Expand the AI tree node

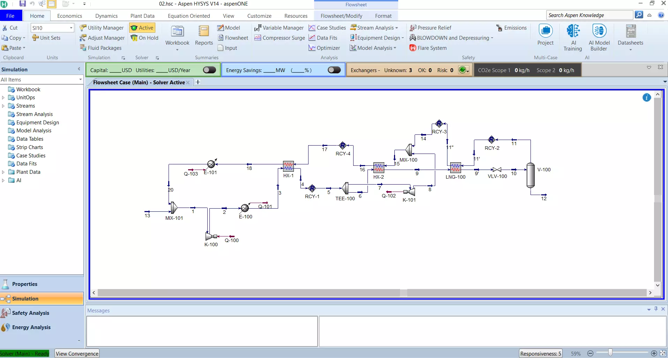[3, 180]
